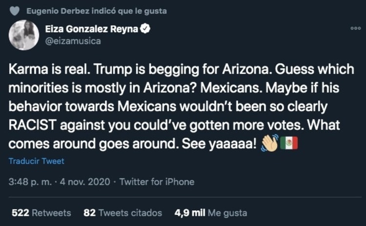
Task: View the 4,9 mil Me gusta list
Action: click(x=210, y=213)
